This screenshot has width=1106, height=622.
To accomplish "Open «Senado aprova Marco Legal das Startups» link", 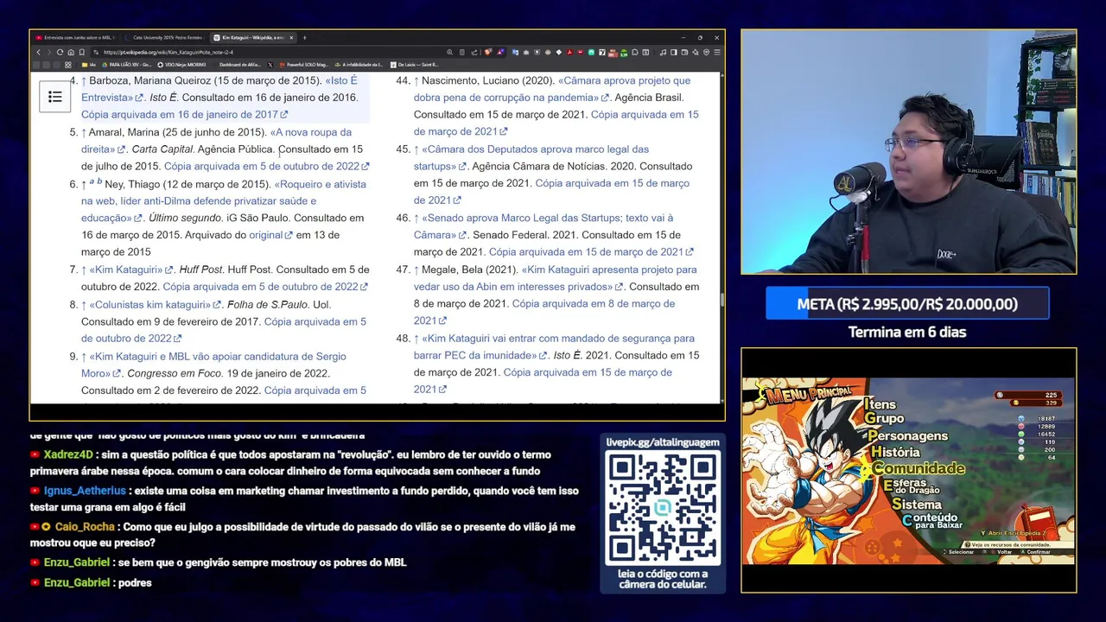I will pyautogui.click(x=544, y=226).
